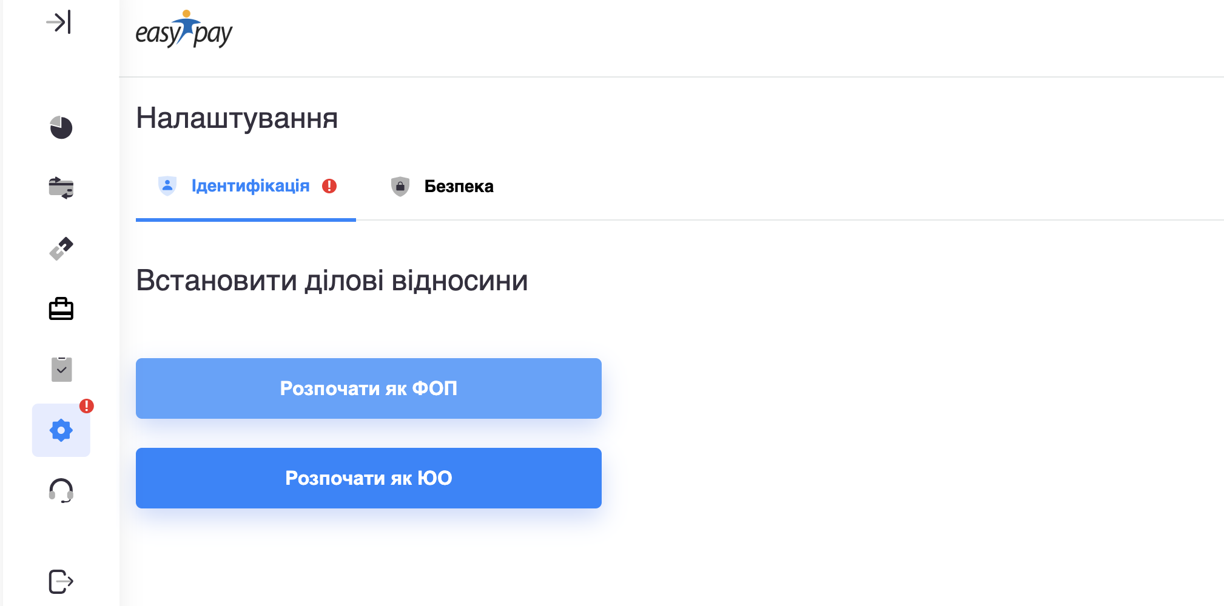Open the pie chart dashboard icon
Image resolution: width=1224 pixels, height=606 pixels.
click(61, 127)
